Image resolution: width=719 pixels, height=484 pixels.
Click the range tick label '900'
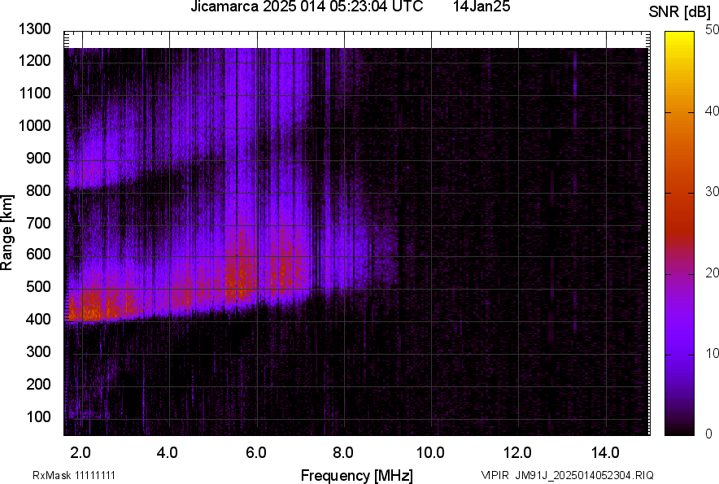(x=39, y=158)
